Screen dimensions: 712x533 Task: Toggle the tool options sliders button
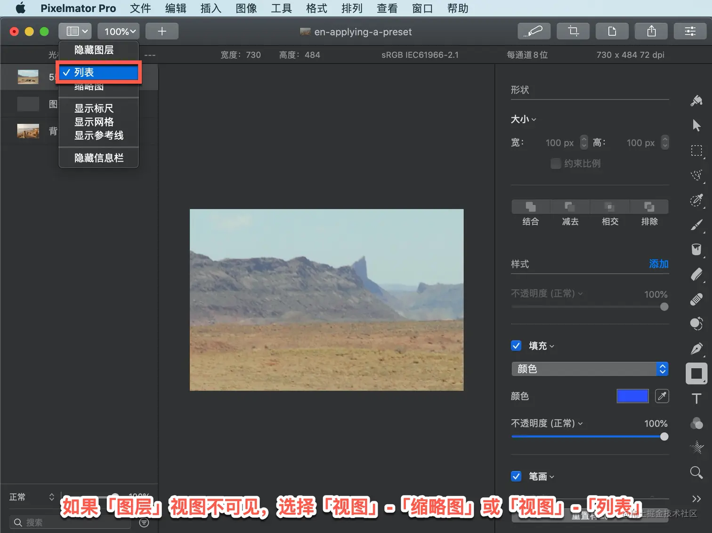tap(690, 31)
